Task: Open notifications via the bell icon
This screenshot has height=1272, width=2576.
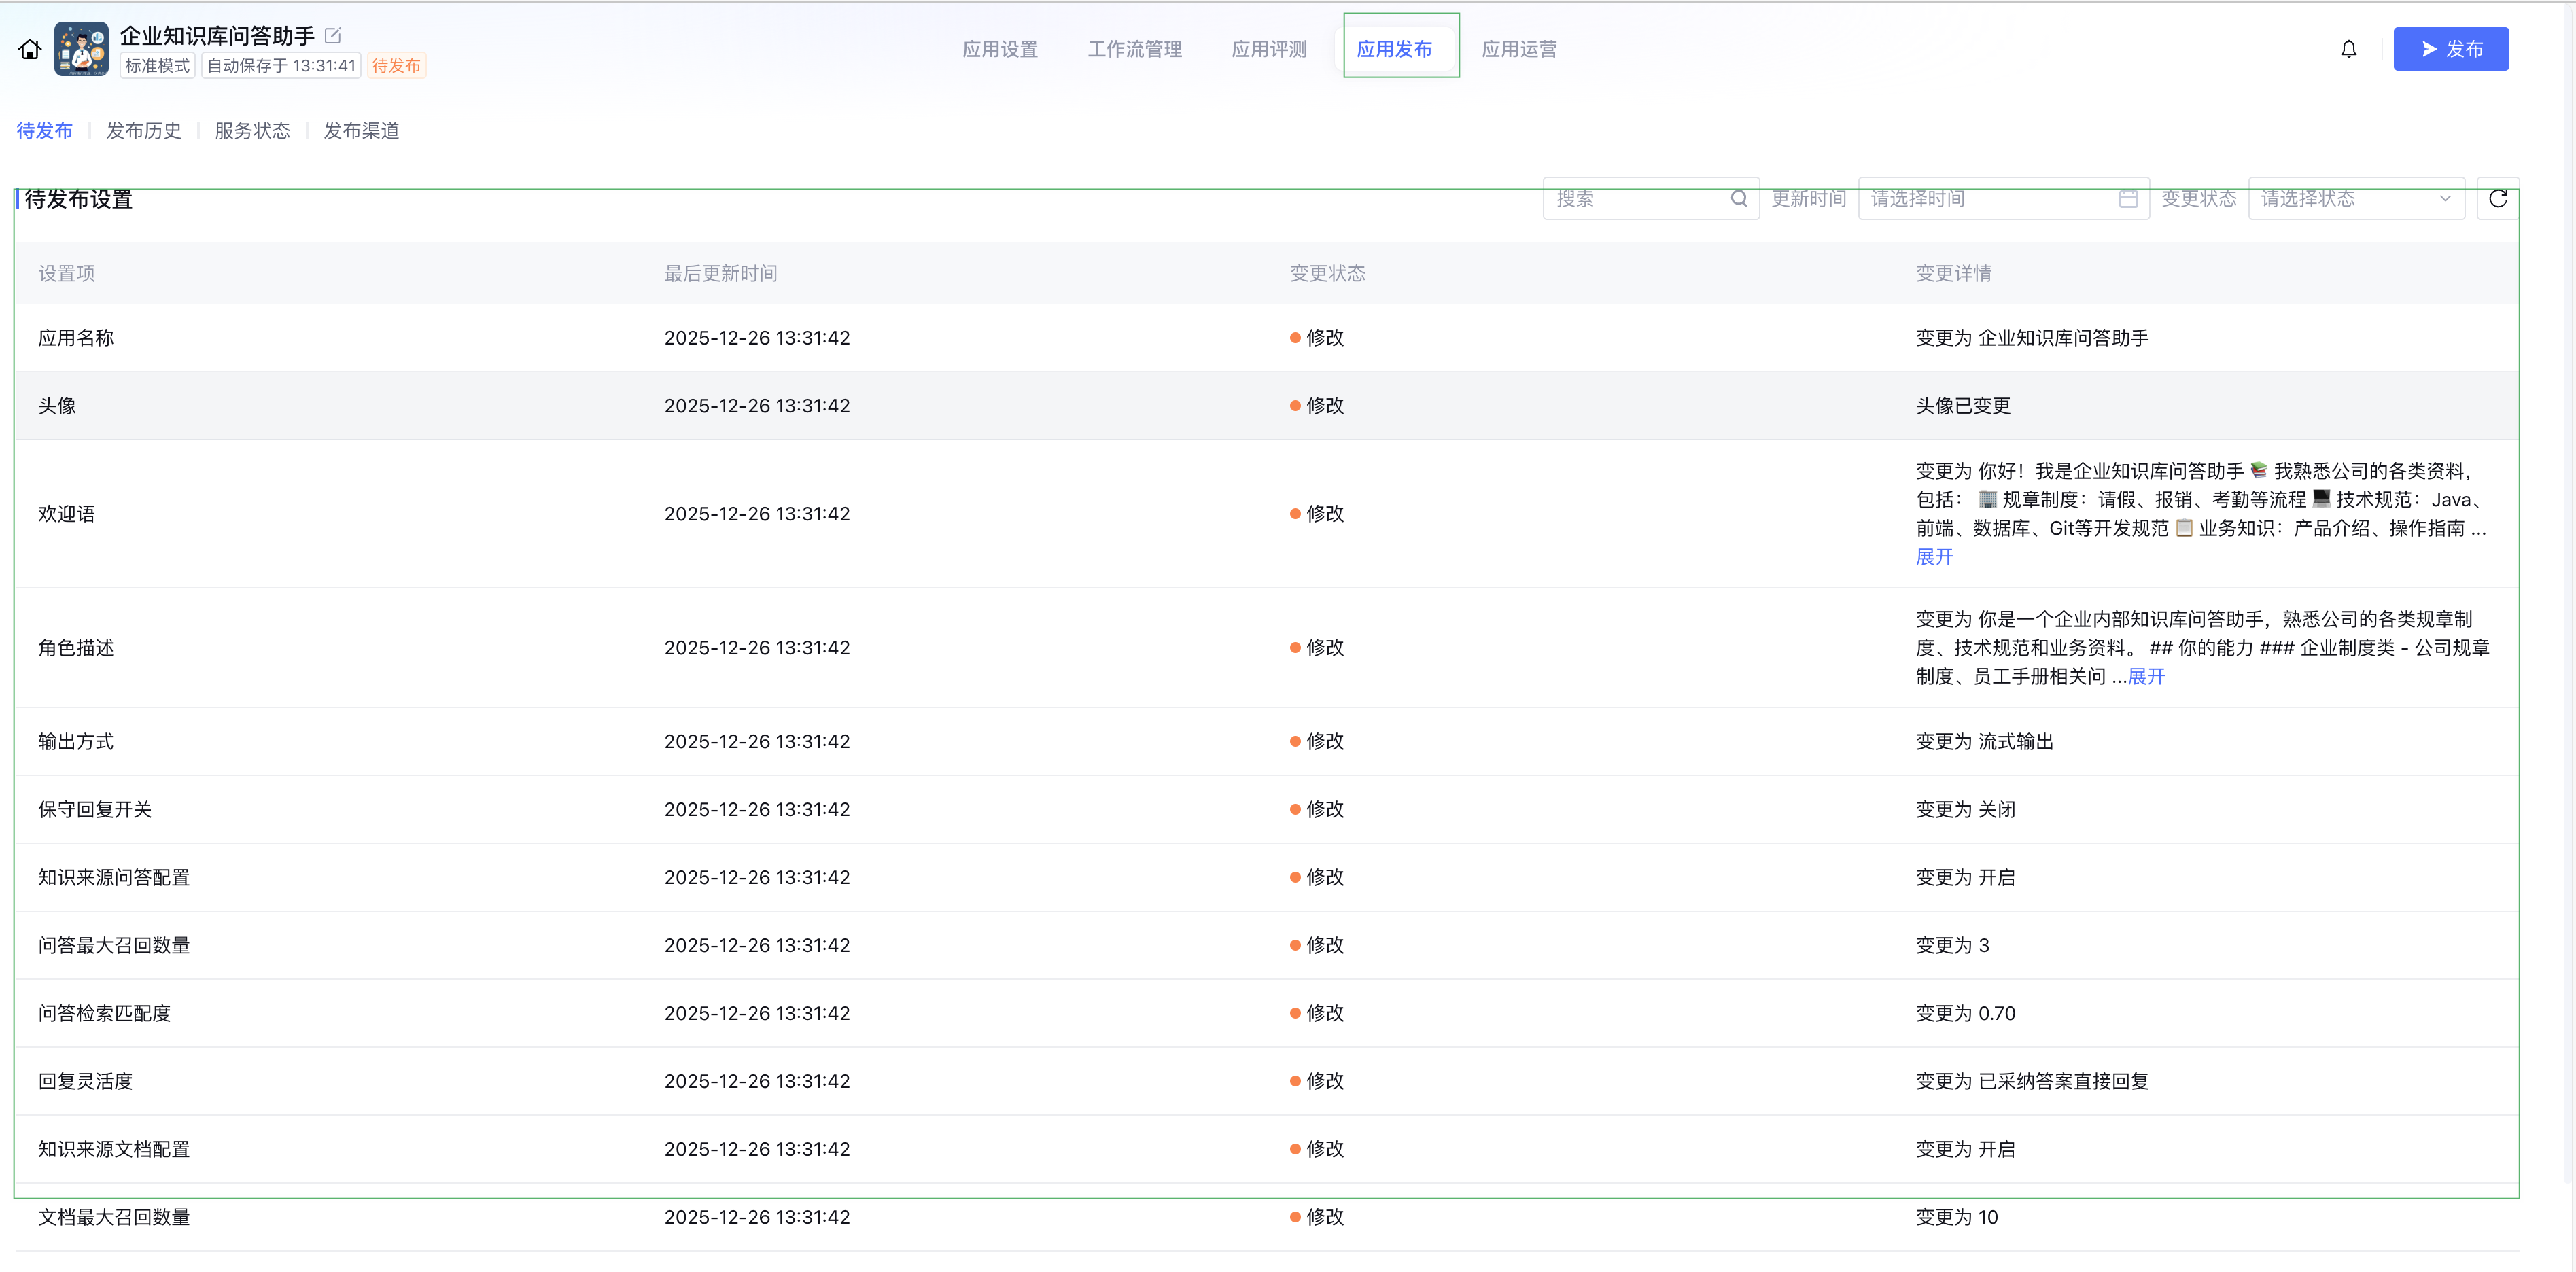Action: pyautogui.click(x=2348, y=48)
